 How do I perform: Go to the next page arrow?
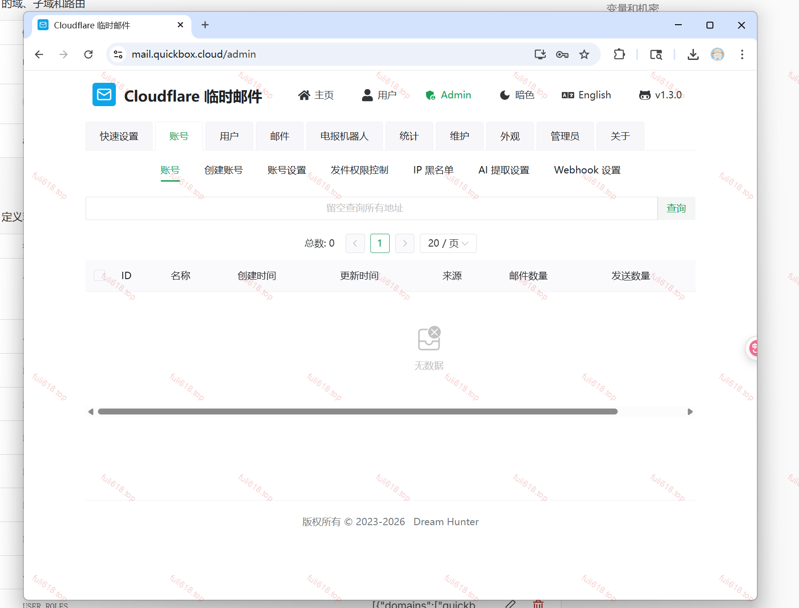405,243
